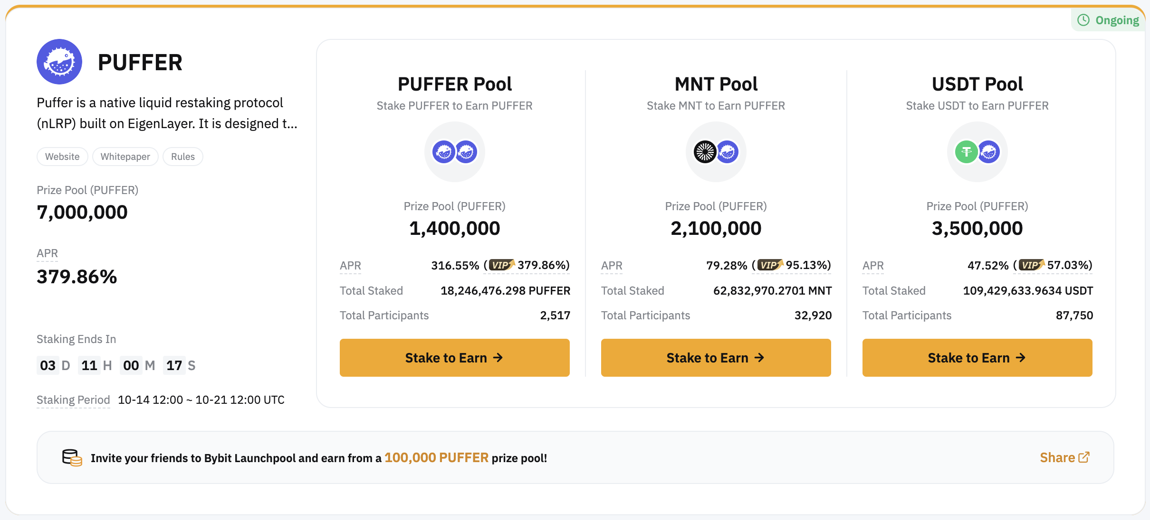Viewport: 1150px width, 520px height.
Task: Click the VIP badge in USDT Pool APR
Action: (1031, 265)
